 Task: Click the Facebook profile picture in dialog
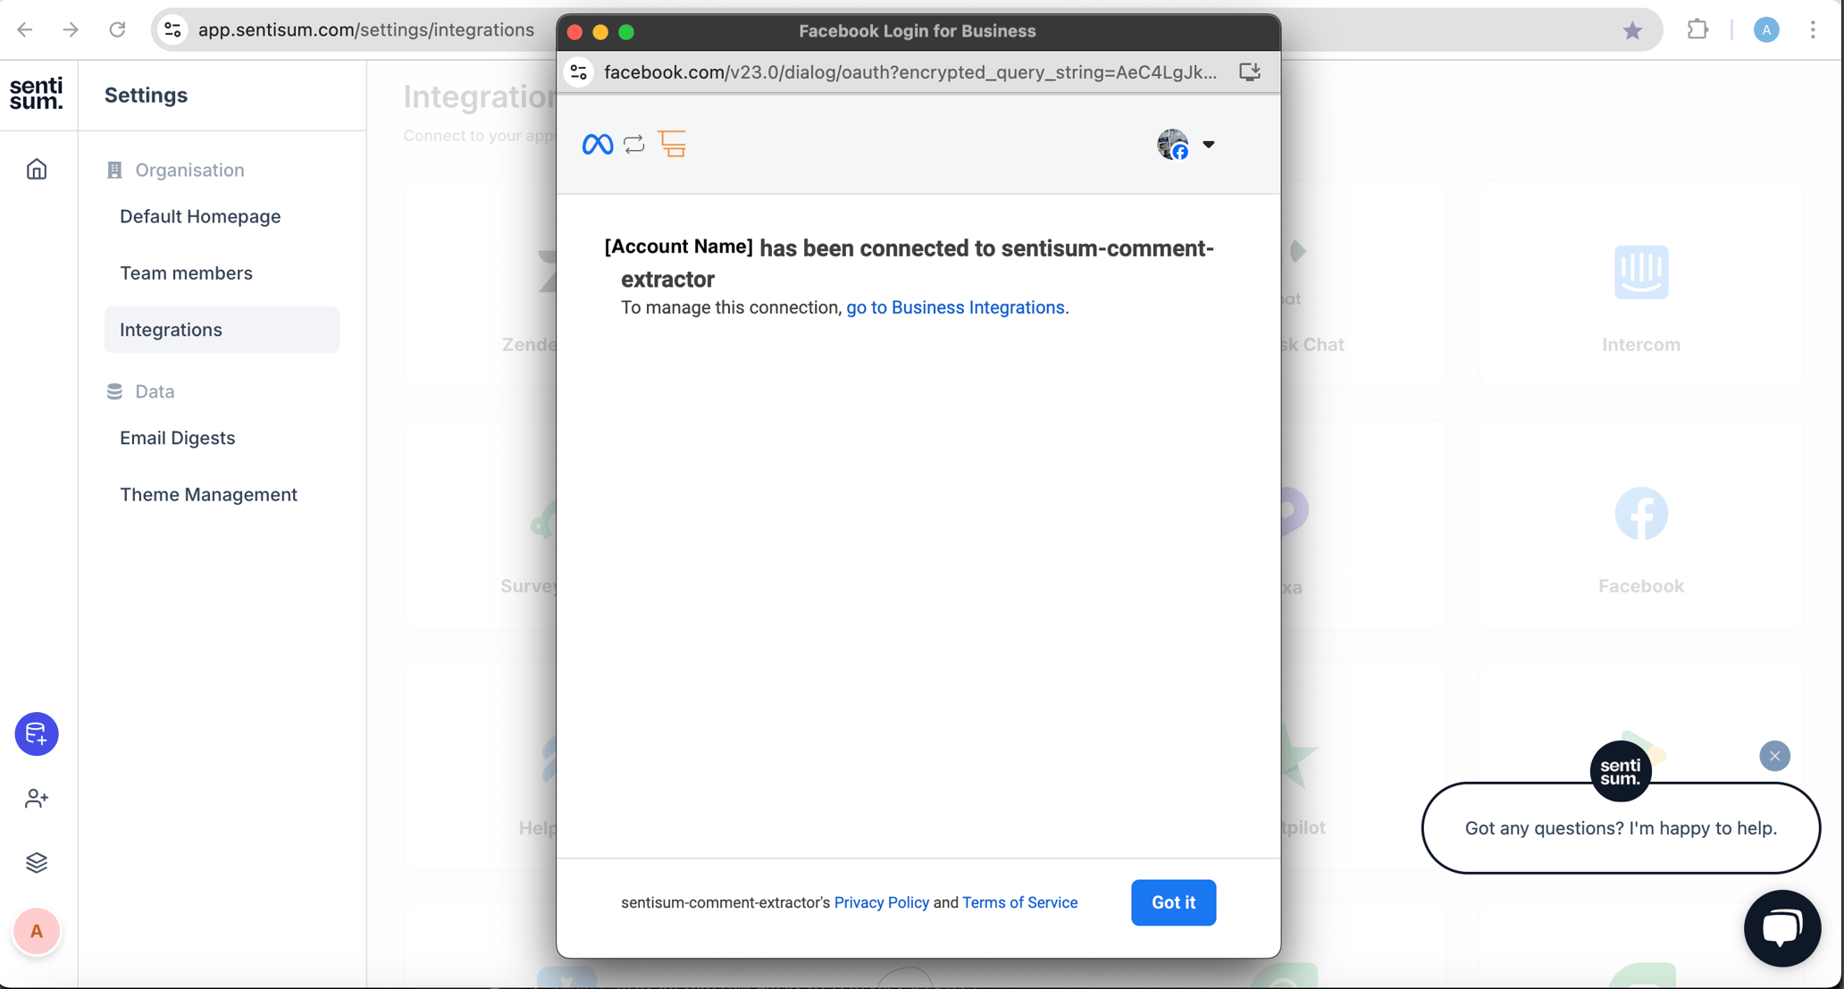pos(1172,144)
